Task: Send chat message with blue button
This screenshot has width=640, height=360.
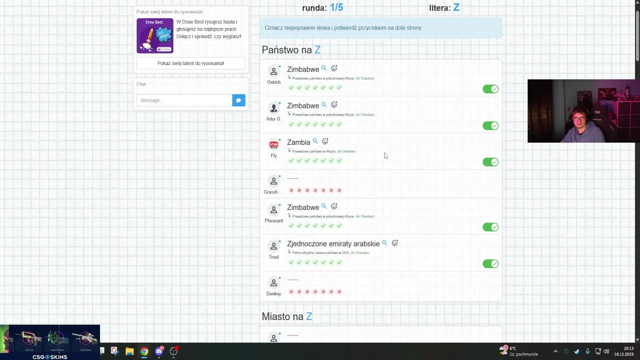Action: click(x=238, y=100)
